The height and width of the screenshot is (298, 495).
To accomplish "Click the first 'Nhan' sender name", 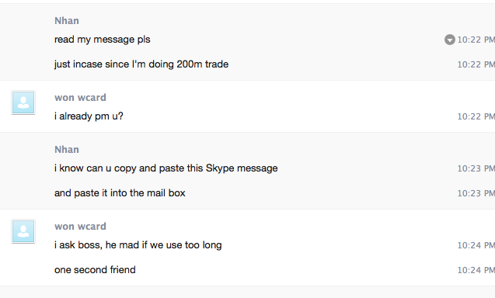I will click(x=67, y=21).
